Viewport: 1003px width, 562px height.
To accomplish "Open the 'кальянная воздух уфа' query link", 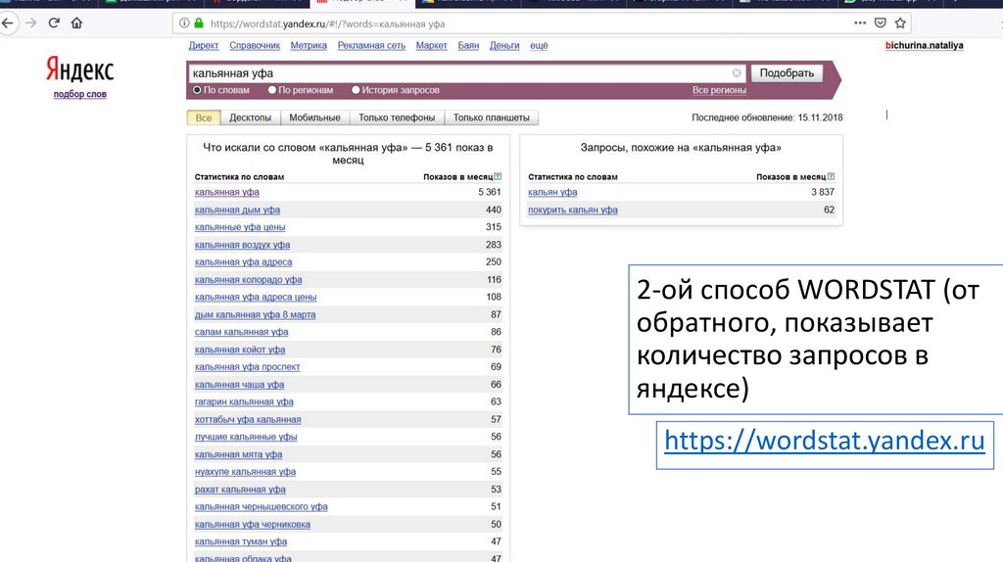I will (243, 245).
